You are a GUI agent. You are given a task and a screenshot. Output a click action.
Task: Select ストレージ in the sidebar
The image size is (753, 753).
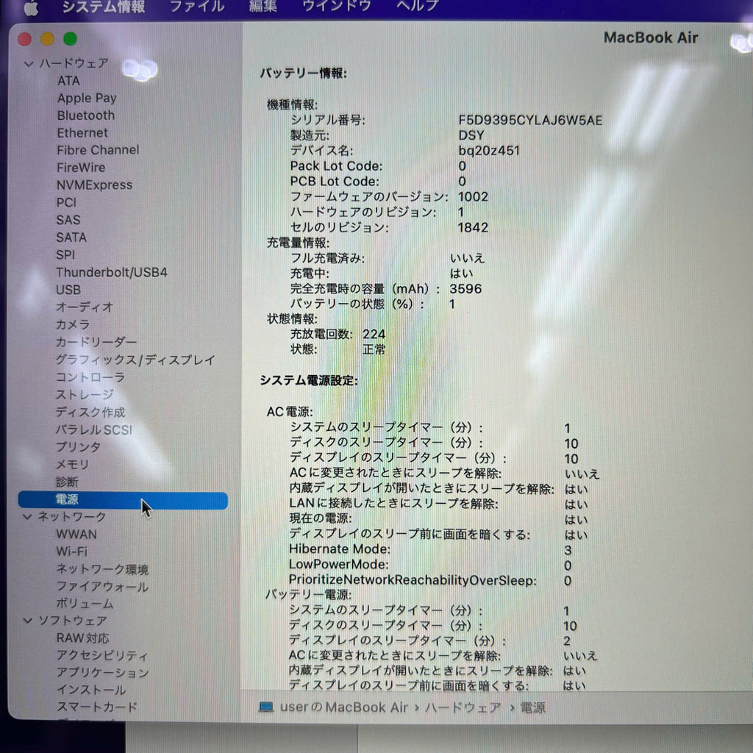pos(85,395)
